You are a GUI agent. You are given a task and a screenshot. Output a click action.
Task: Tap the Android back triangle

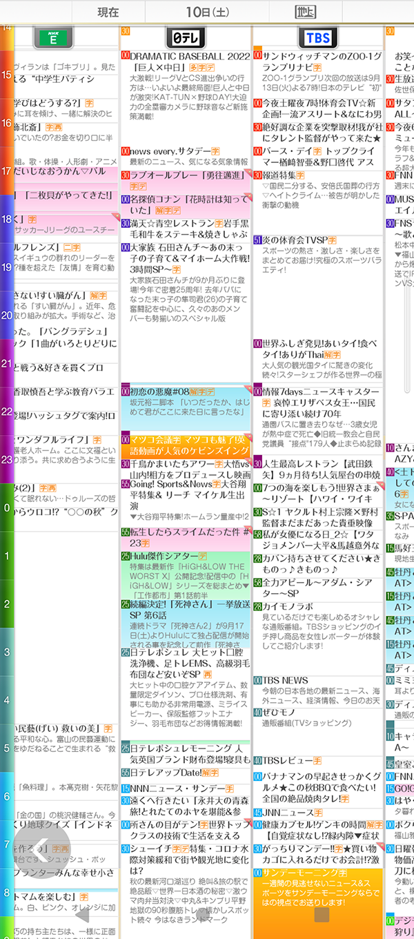(x=83, y=916)
